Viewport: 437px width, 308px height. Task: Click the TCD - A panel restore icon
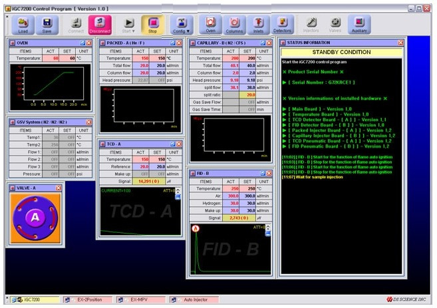pyautogui.click(x=173, y=144)
